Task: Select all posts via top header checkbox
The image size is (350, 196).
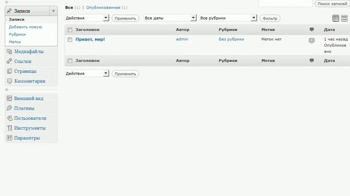Action: coord(70,30)
